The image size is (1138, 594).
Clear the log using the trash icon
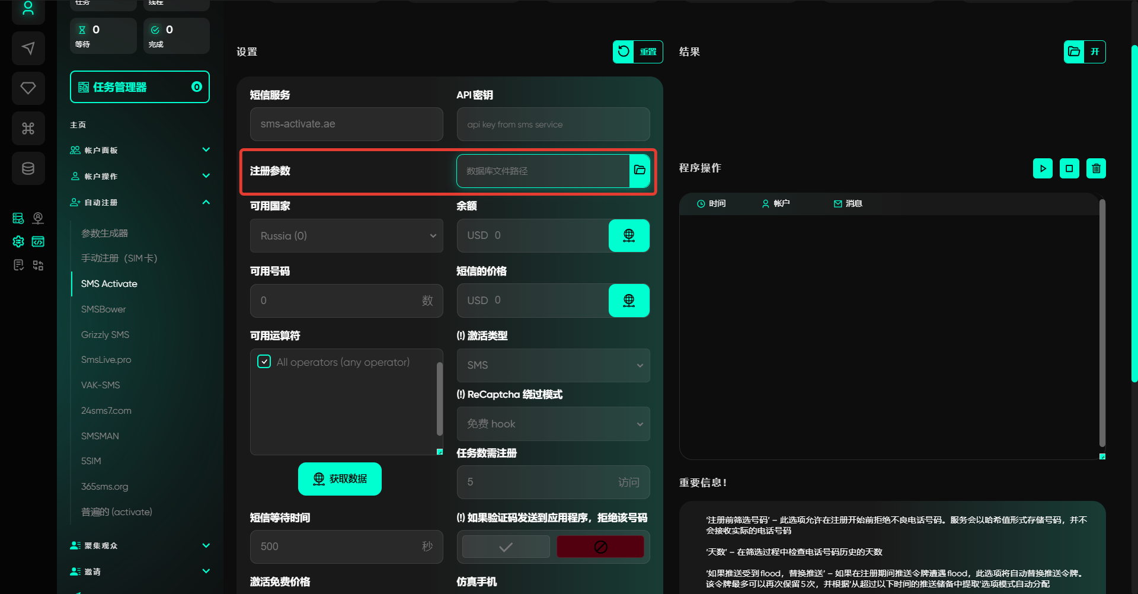tap(1096, 168)
